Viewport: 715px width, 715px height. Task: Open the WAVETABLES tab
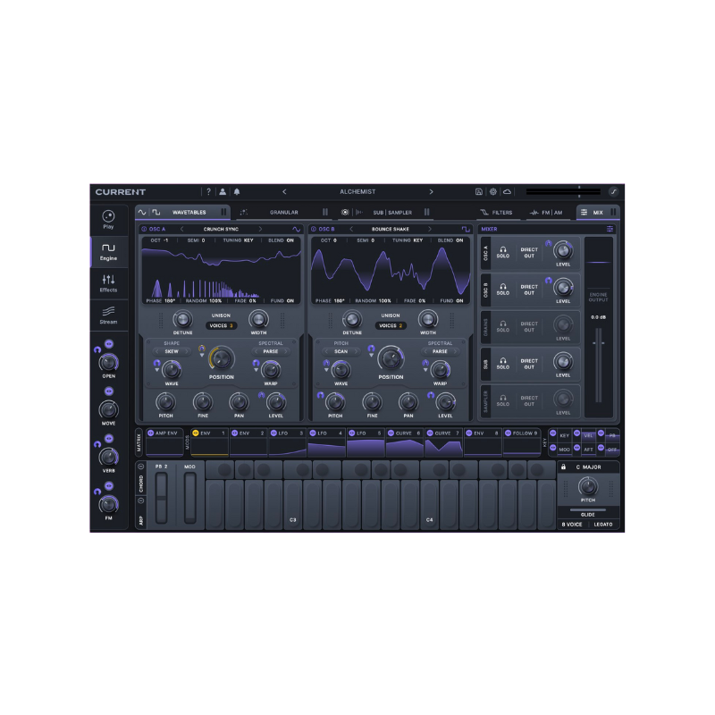[x=182, y=213]
